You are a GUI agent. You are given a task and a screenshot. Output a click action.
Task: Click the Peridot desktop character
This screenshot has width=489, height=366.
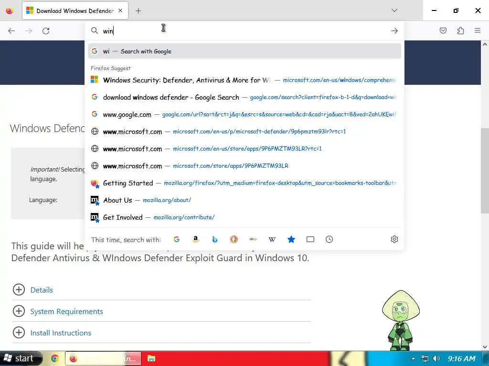tap(401, 320)
